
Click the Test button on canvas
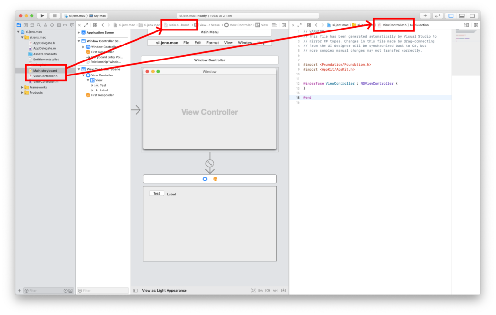(156, 194)
